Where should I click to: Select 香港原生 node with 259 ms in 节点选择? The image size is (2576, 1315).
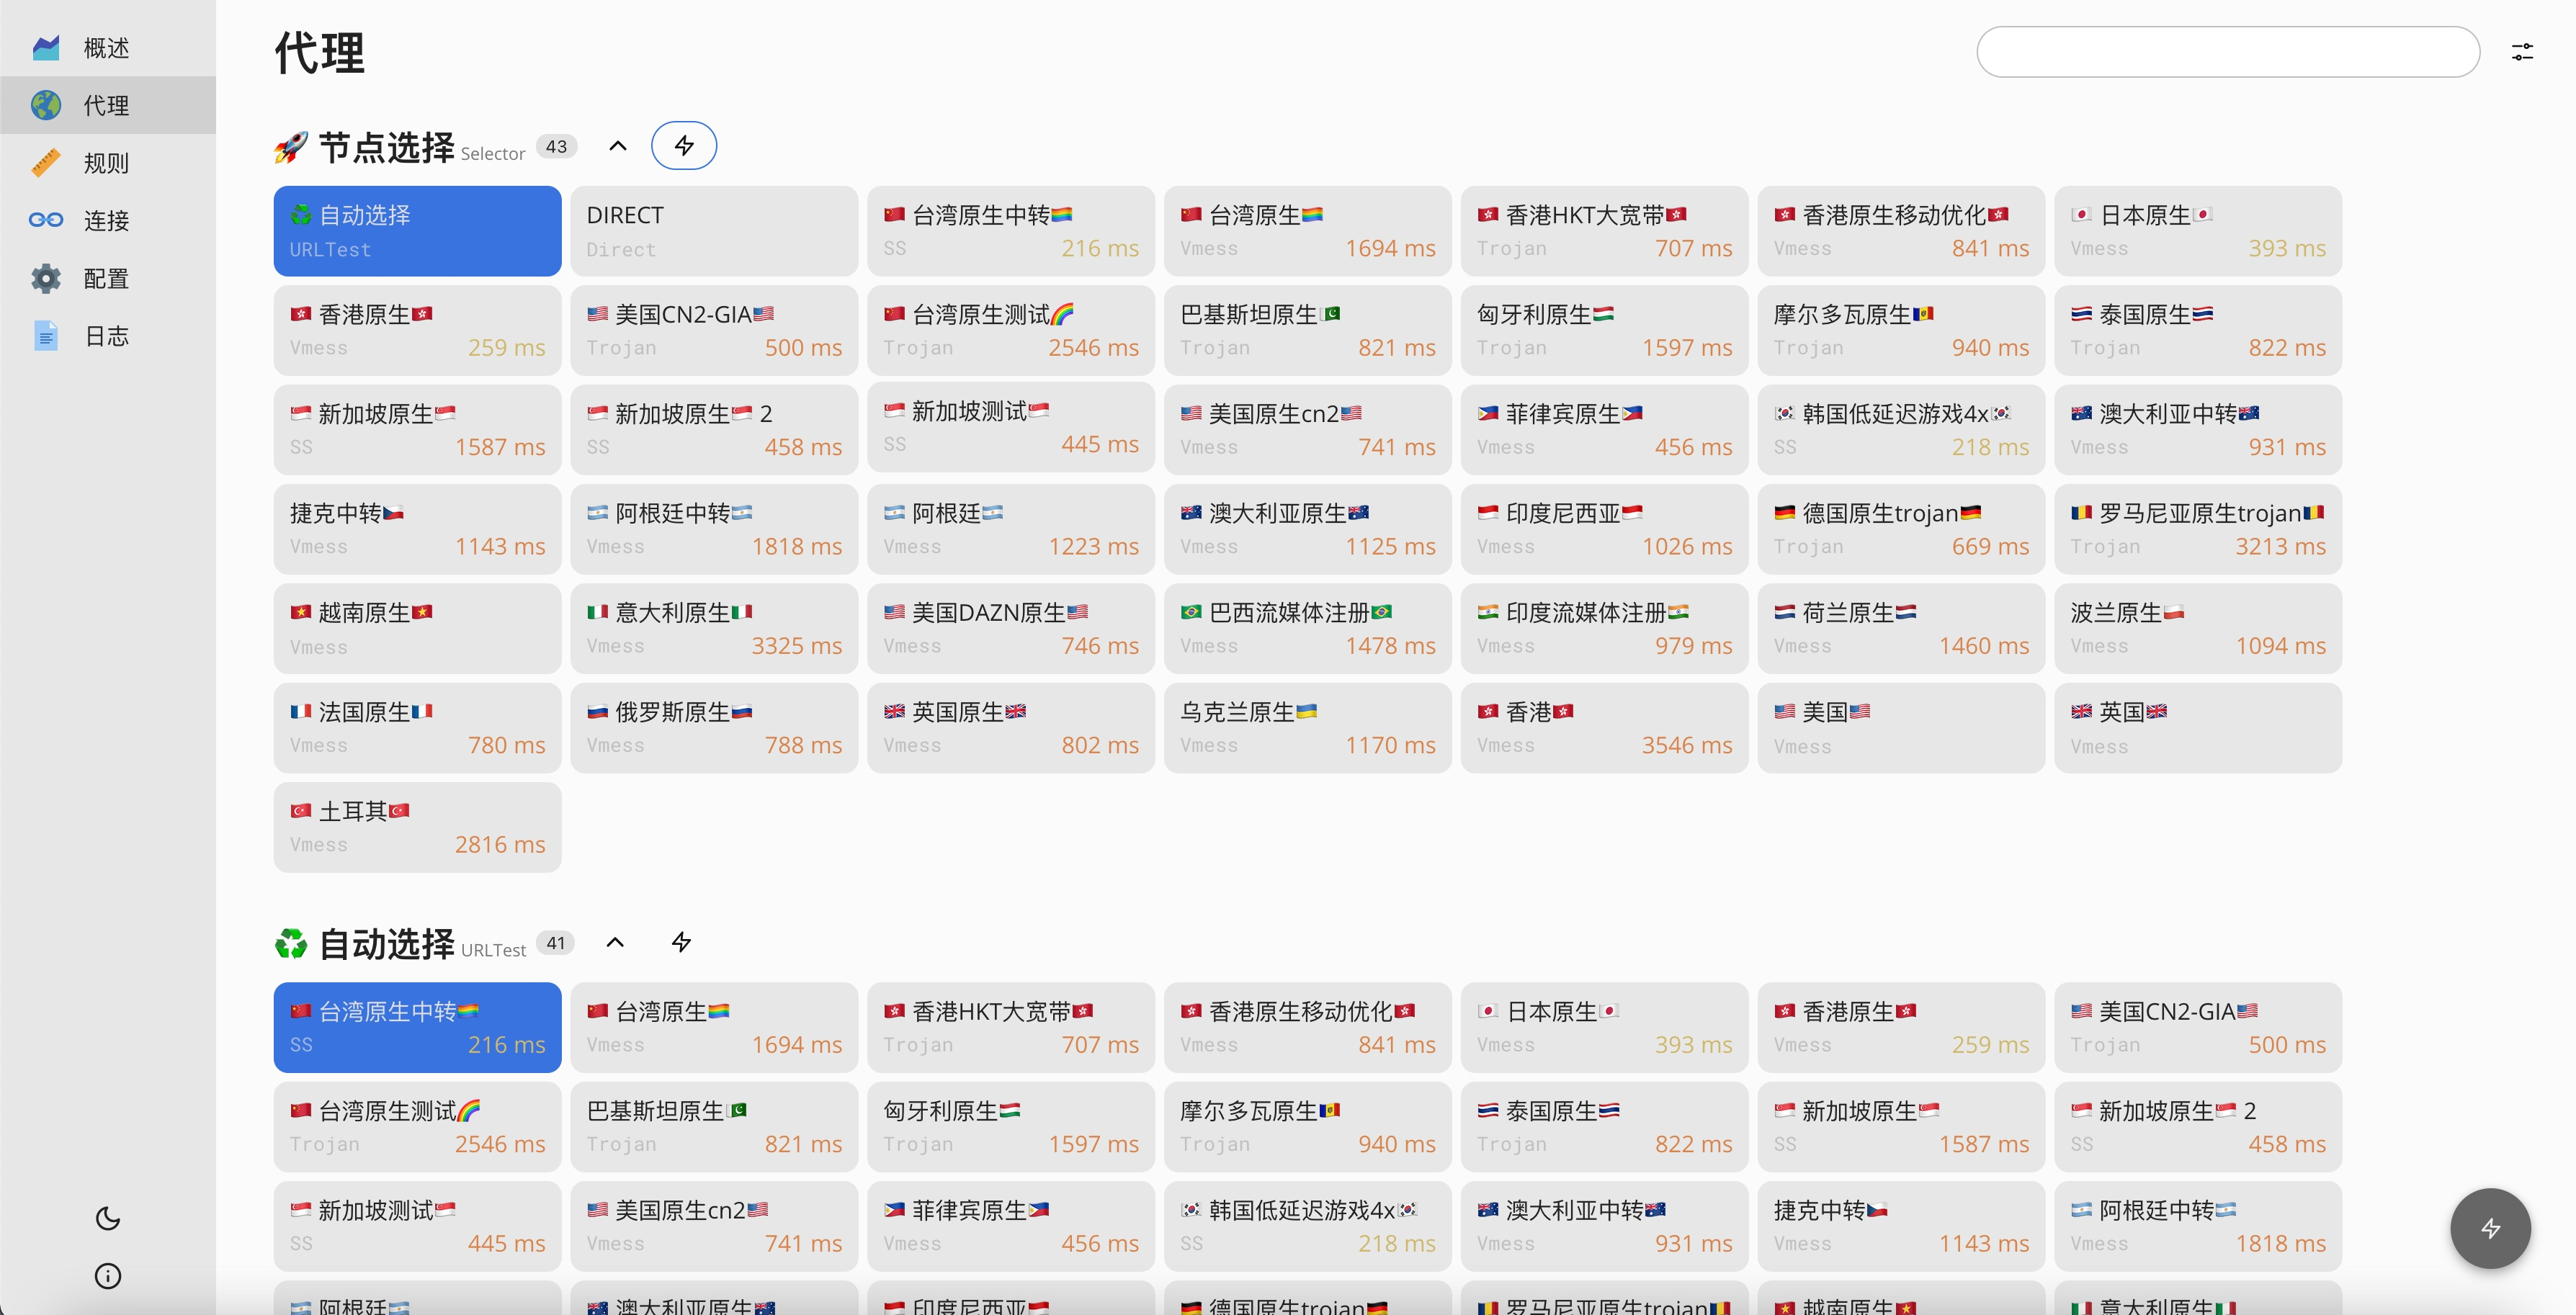(417, 330)
